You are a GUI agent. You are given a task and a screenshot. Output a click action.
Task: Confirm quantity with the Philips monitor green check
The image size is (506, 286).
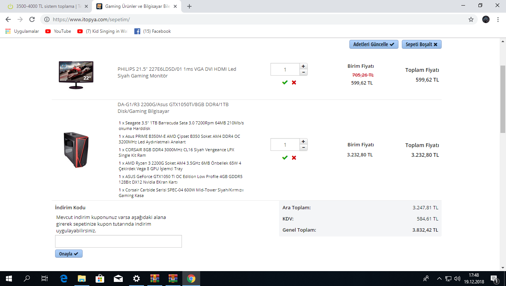(x=285, y=82)
